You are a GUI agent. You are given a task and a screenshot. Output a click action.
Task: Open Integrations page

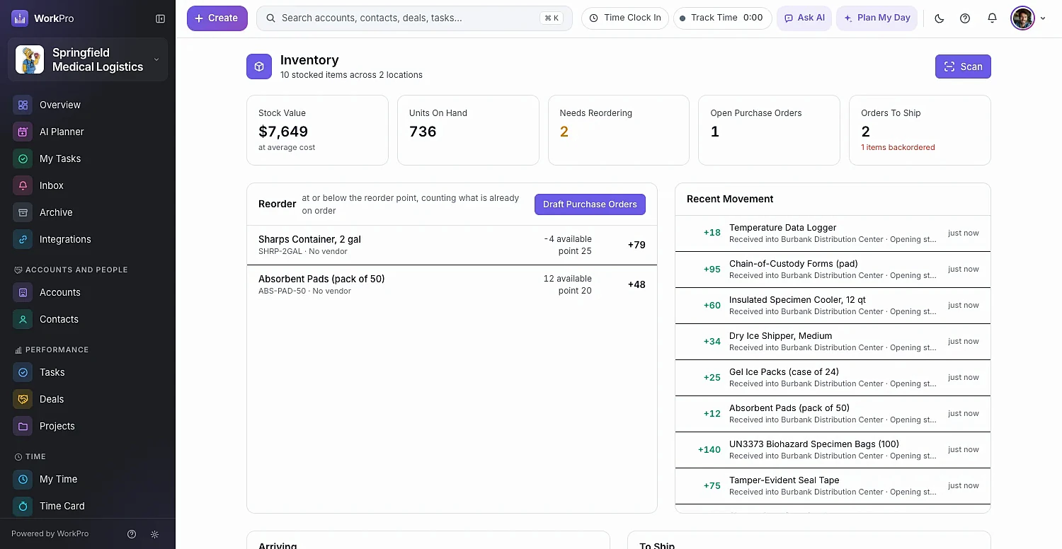pyautogui.click(x=88, y=239)
